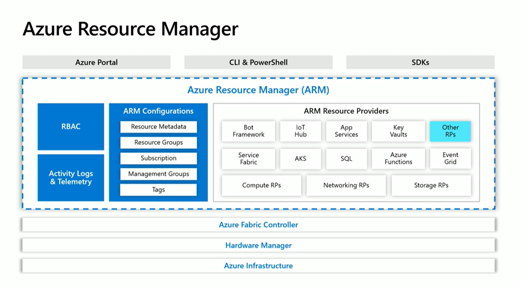Image resolution: width=519 pixels, height=287 pixels.
Task: Click the Hardware Manager link
Action: [259, 245]
